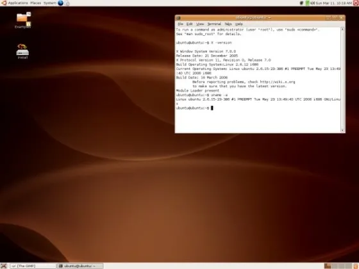Open the Places menu in top panel
Viewport: 359px width, 269px height.
(36, 3)
